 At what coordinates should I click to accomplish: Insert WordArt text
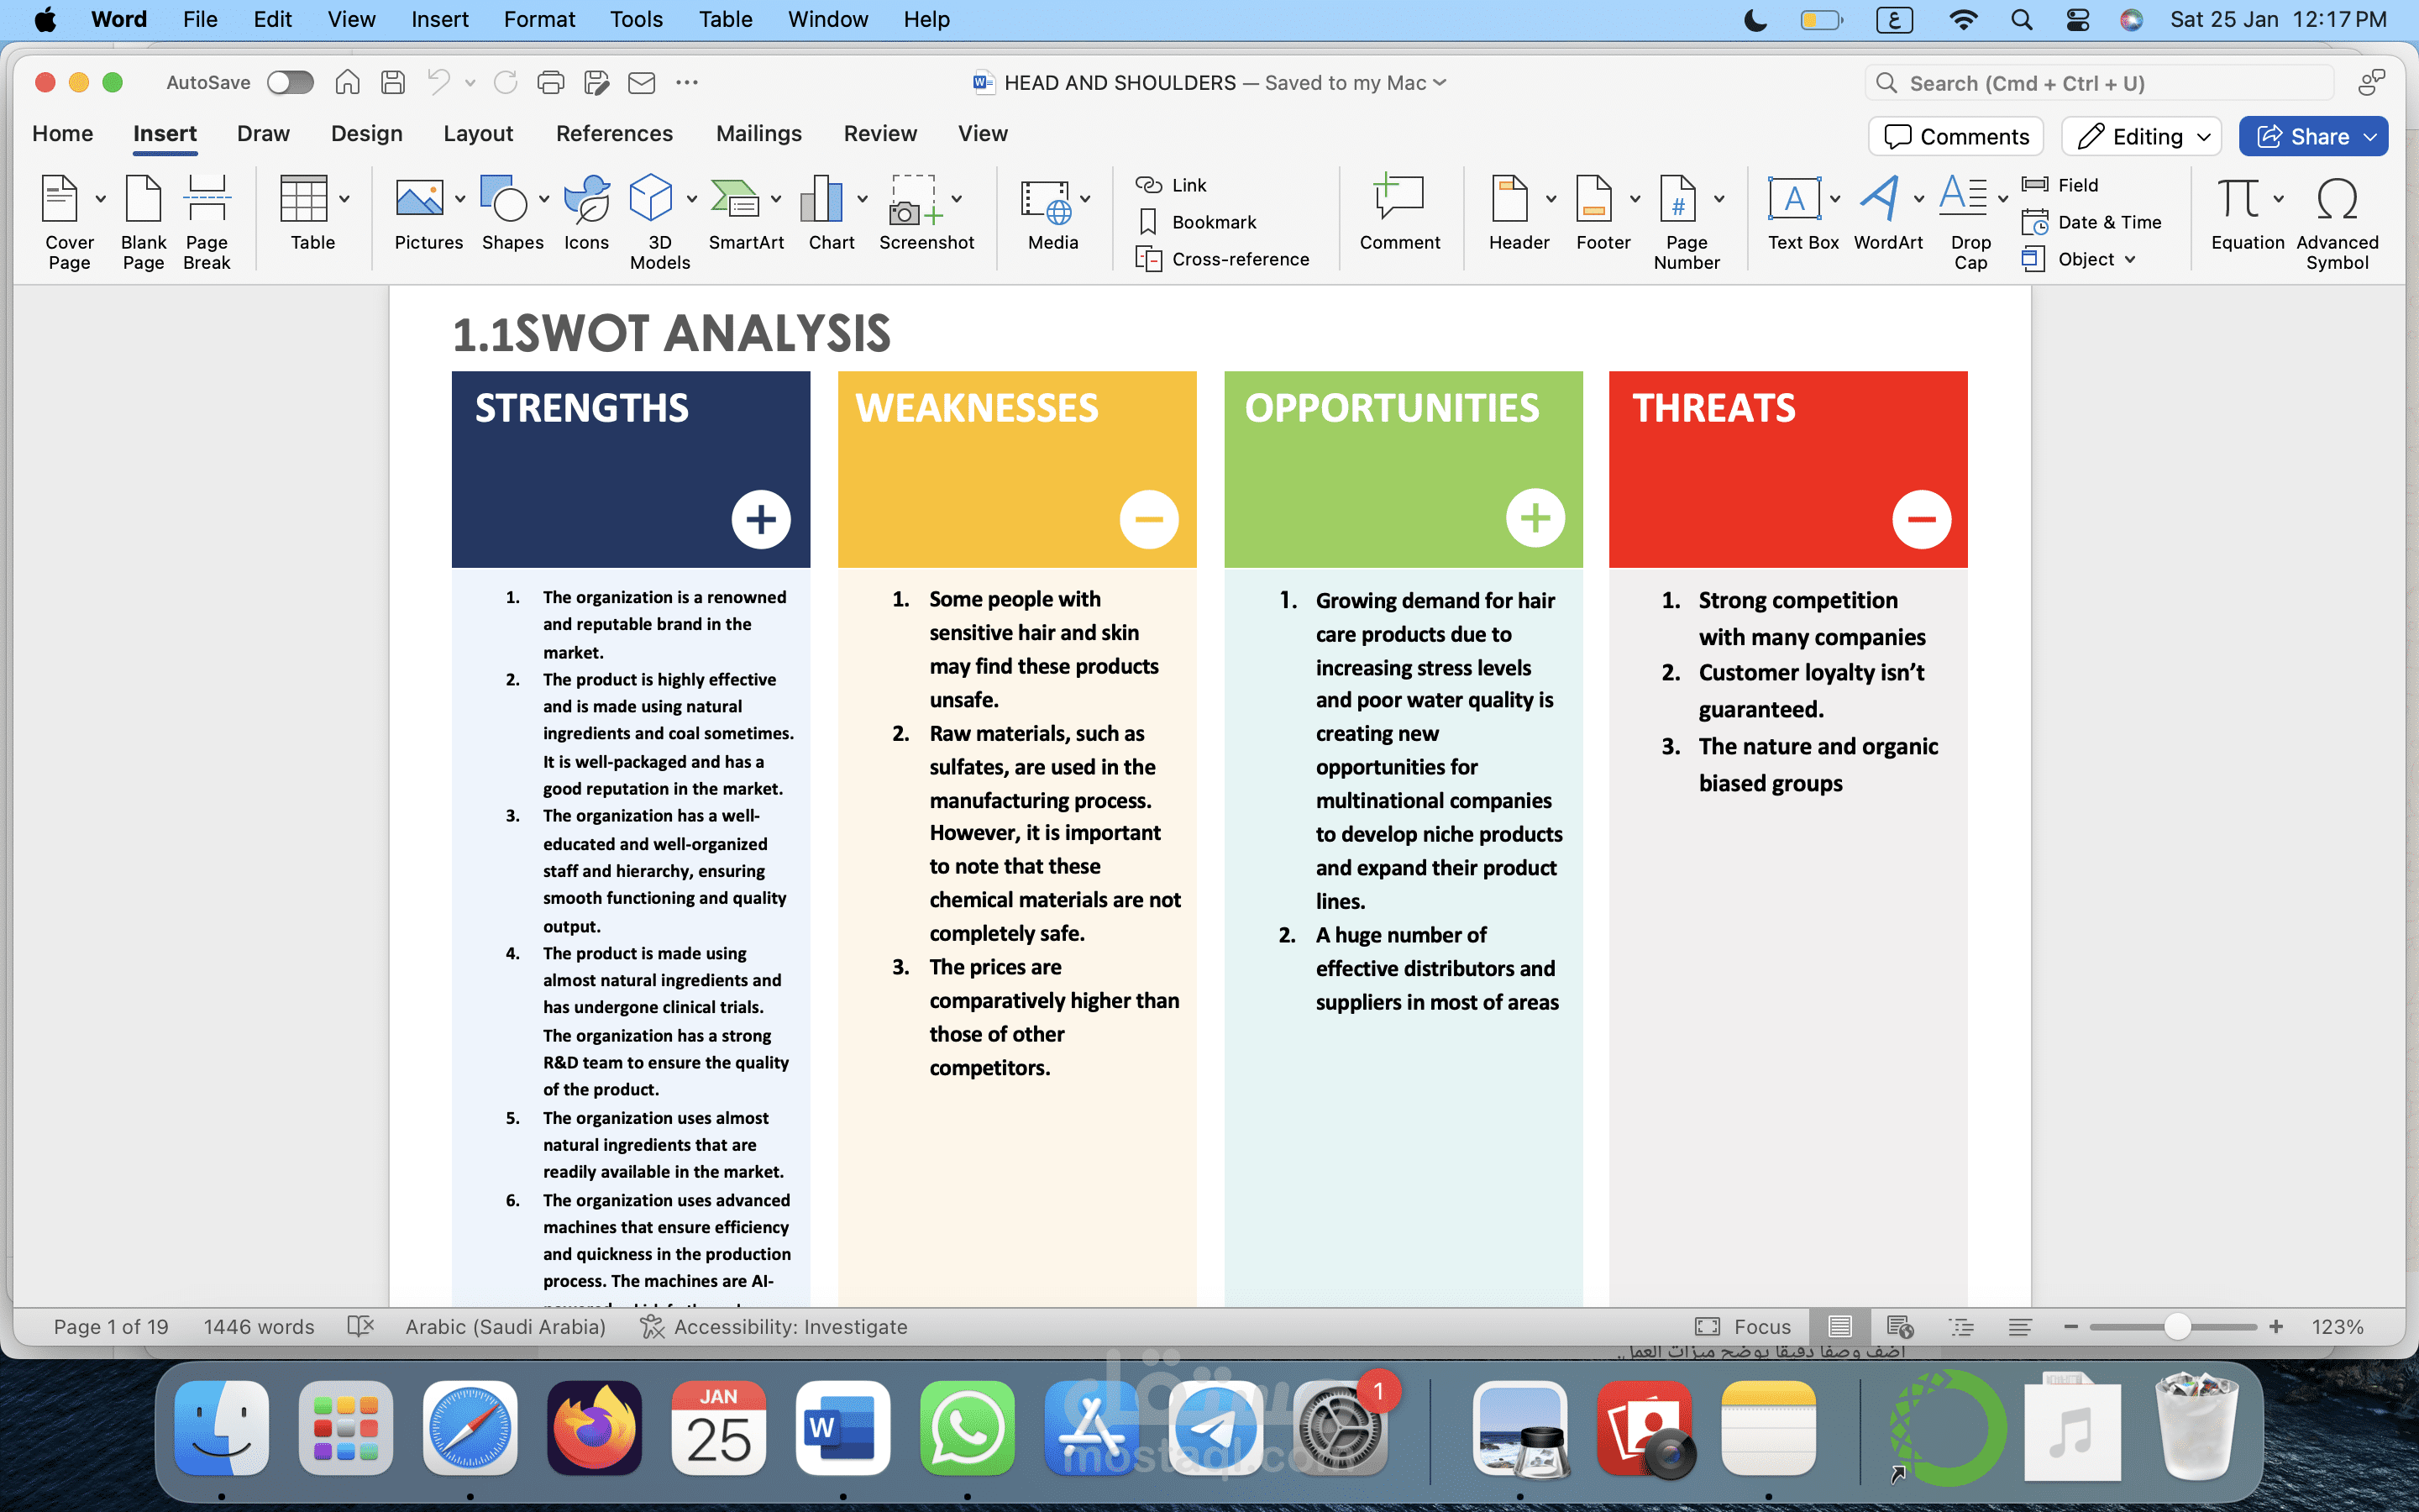(1887, 212)
